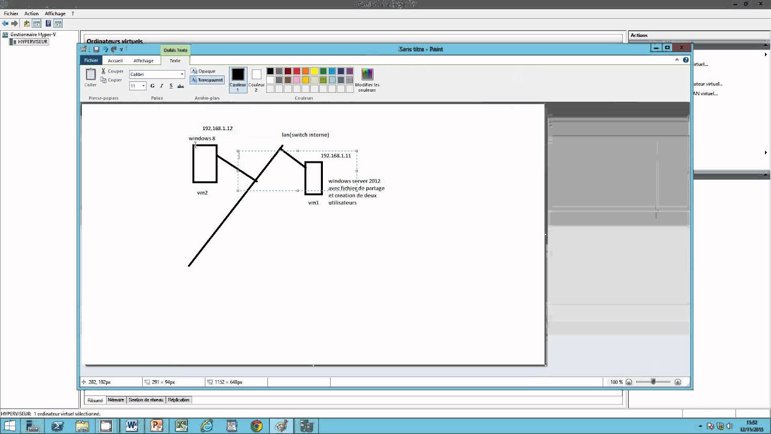Open the Paint quick access toolbar dropdown
The height and width of the screenshot is (434, 771).
(x=121, y=49)
